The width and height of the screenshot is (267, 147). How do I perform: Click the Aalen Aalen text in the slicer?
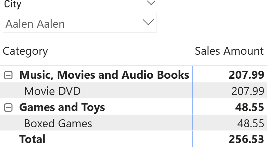35,24
